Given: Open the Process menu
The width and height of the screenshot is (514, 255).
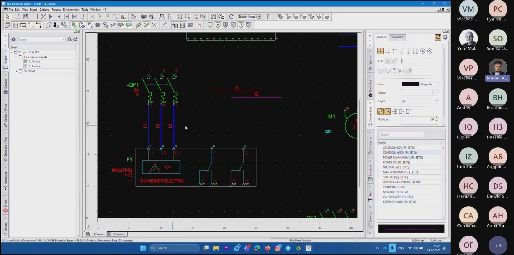Looking at the screenshot, I should coord(56,10).
